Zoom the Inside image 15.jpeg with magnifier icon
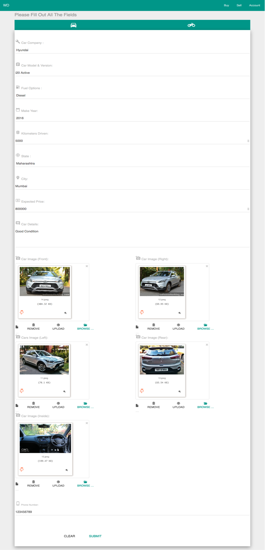 point(67,470)
